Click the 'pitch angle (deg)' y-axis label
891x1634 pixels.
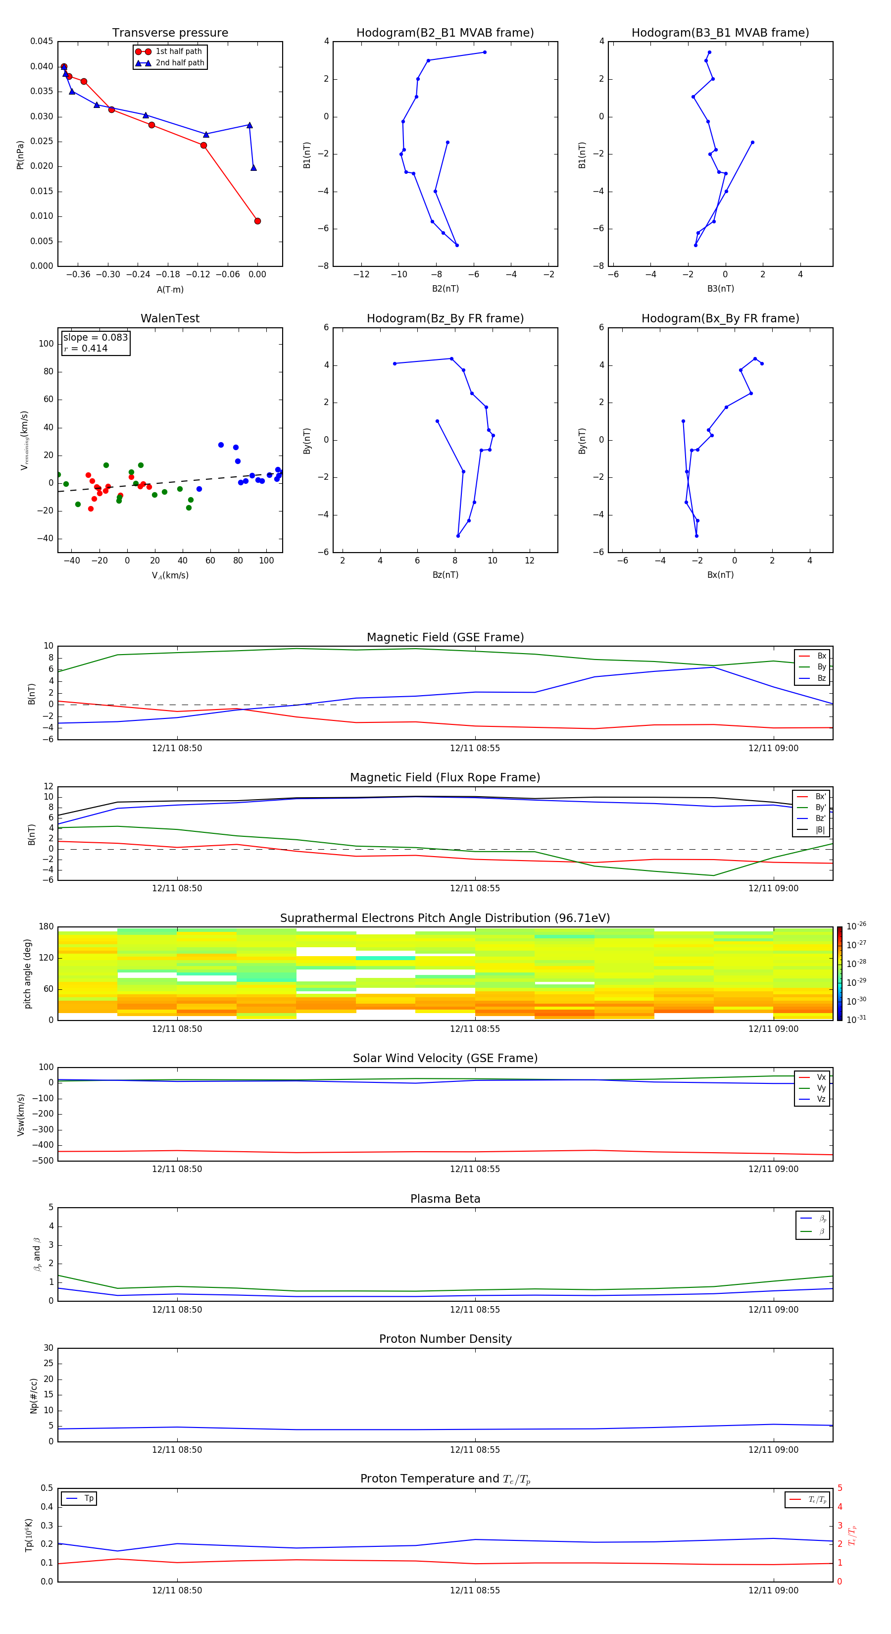click(27, 973)
